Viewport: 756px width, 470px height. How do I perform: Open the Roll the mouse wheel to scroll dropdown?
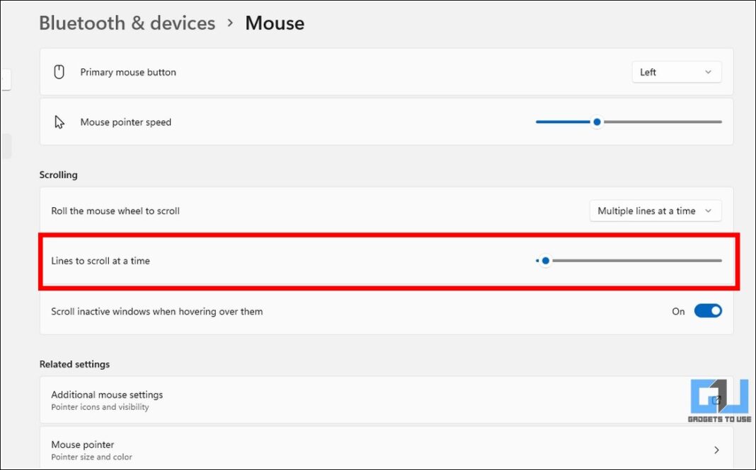click(655, 211)
